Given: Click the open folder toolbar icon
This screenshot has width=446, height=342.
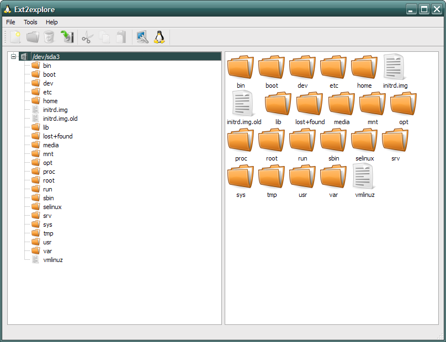Looking at the screenshot, I should 33,37.
